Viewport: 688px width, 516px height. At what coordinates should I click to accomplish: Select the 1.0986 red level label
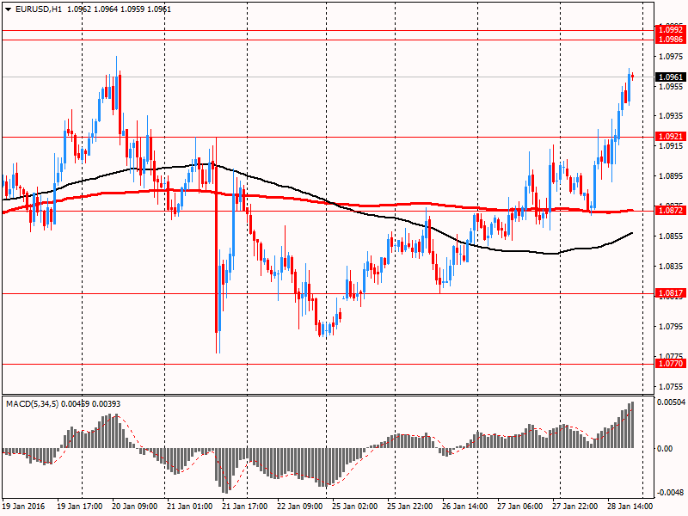point(671,39)
